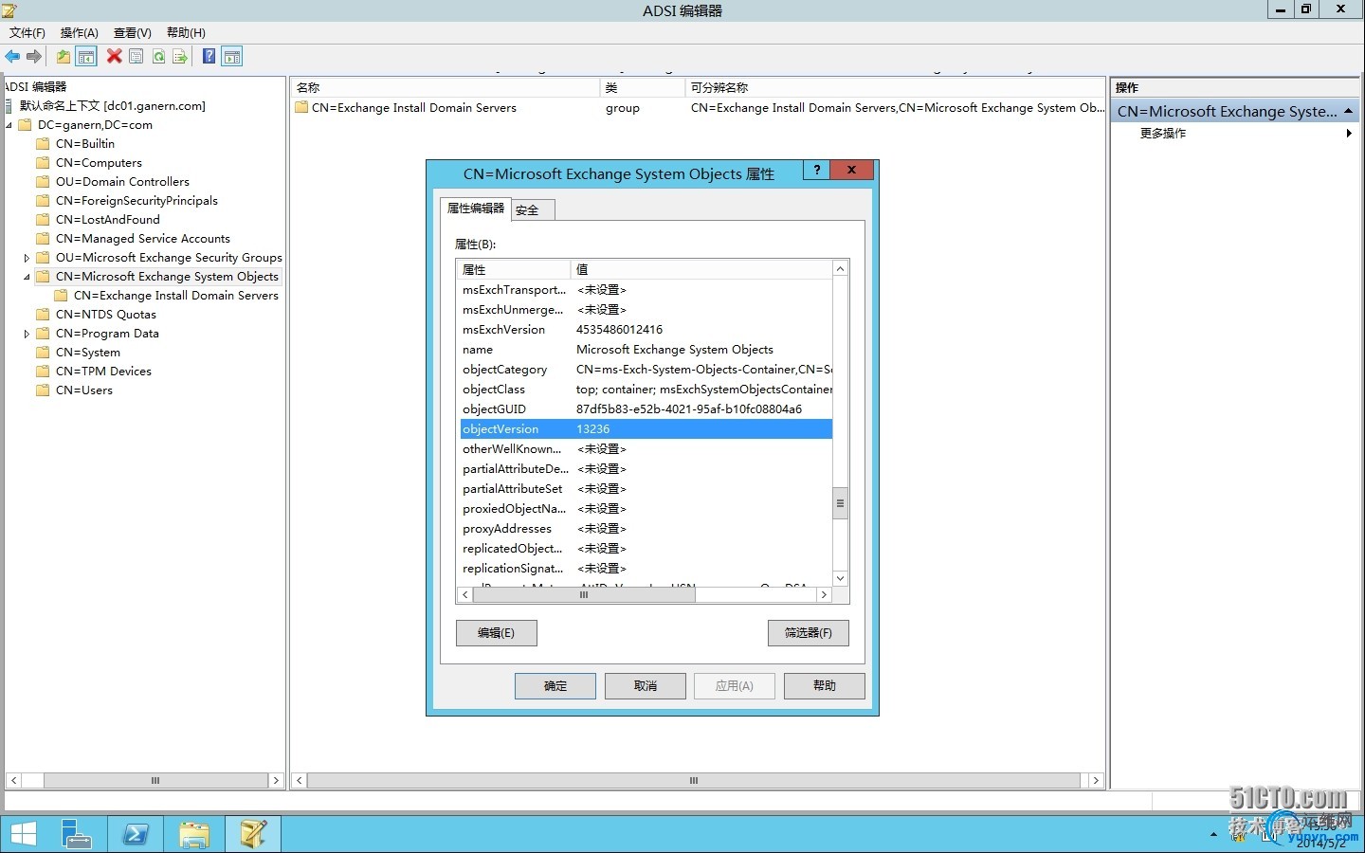Open the 文件(F) menu
Viewport: 1365px width, 853px height.
coord(27,33)
